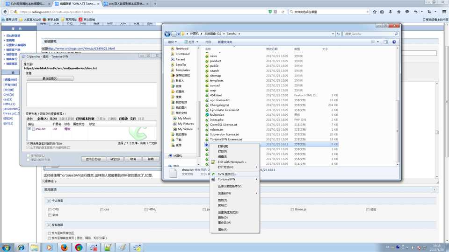
Task: Open the Firefox hamburger menu
Action: point(444,12)
